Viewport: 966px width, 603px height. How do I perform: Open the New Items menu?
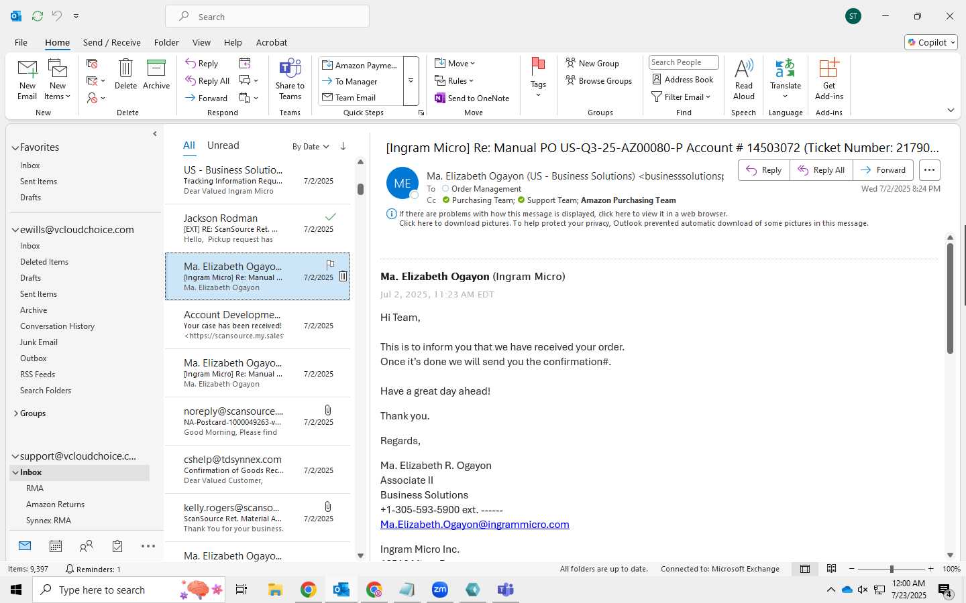pyautogui.click(x=58, y=80)
